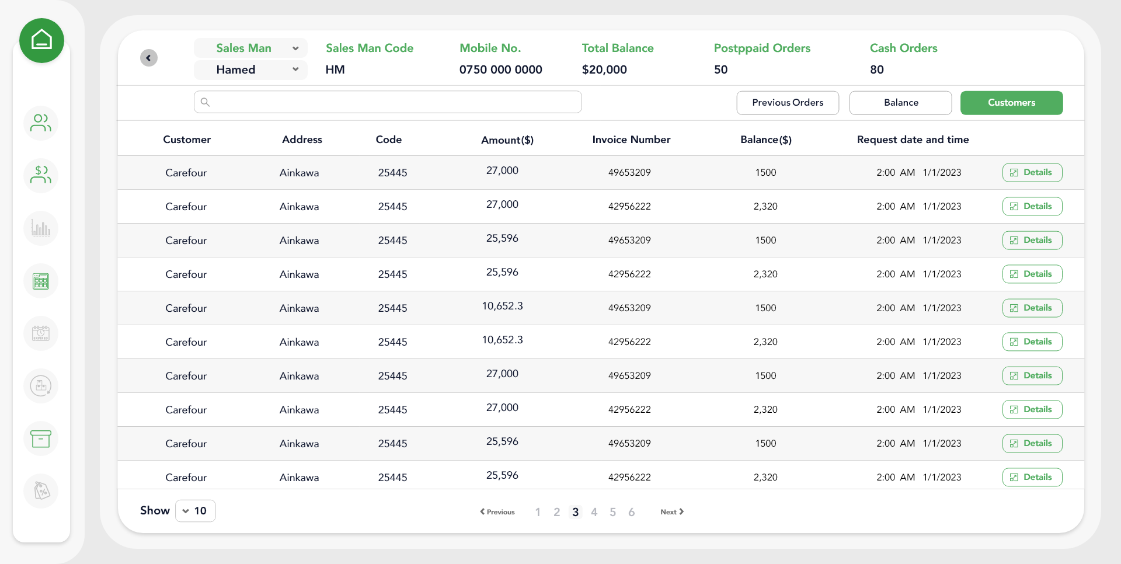Open Details for ninth table row
The image size is (1121, 564).
pyautogui.click(x=1032, y=443)
